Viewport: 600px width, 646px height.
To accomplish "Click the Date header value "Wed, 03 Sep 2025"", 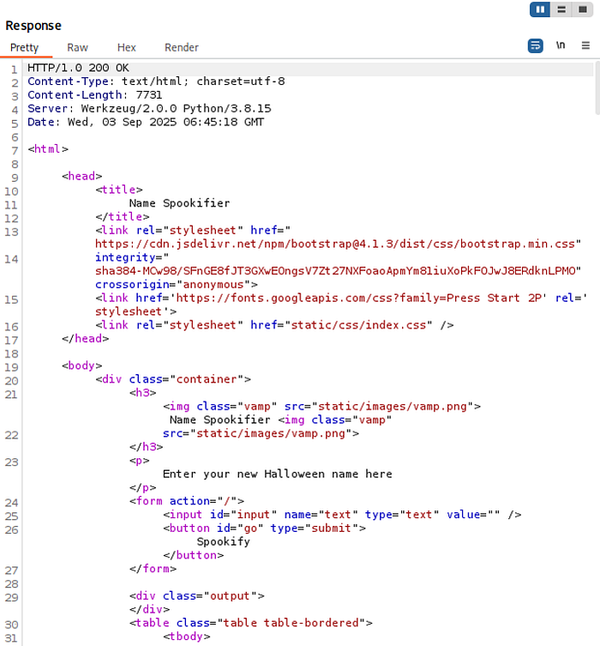I will point(122,123).
